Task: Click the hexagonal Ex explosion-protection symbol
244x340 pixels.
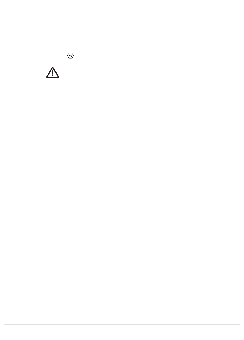Action: click(70, 56)
